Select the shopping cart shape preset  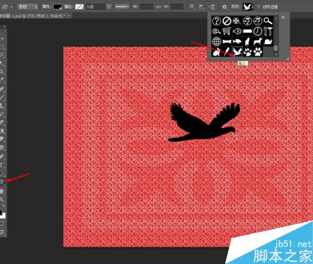pyautogui.click(x=227, y=31)
